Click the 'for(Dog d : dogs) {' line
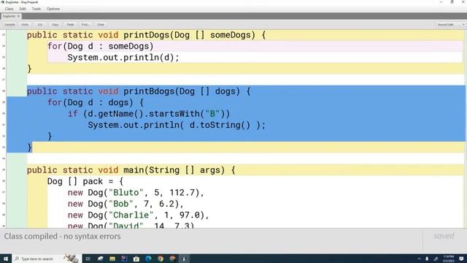Viewport: 467px width, 263px height. [96, 102]
